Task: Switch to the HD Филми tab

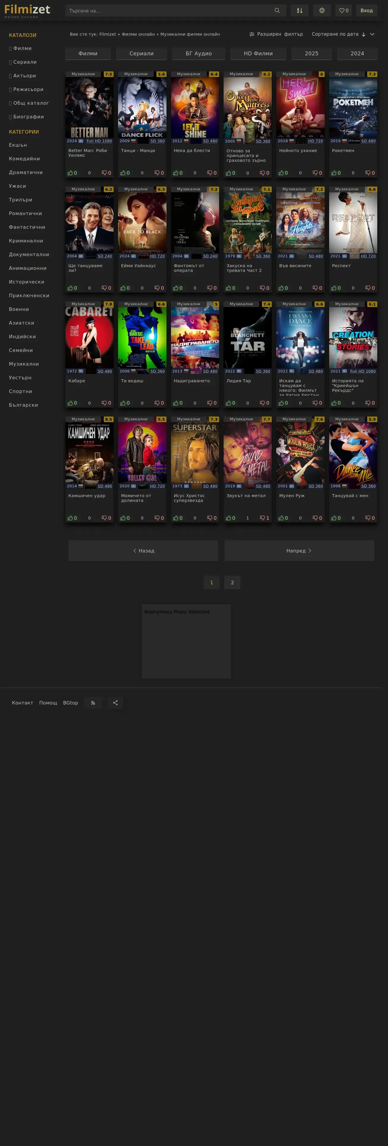Action: click(258, 54)
